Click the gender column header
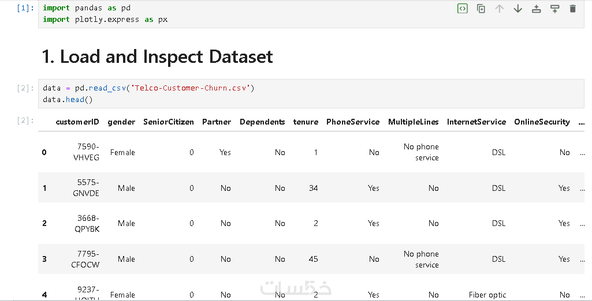592x301 pixels. click(121, 122)
